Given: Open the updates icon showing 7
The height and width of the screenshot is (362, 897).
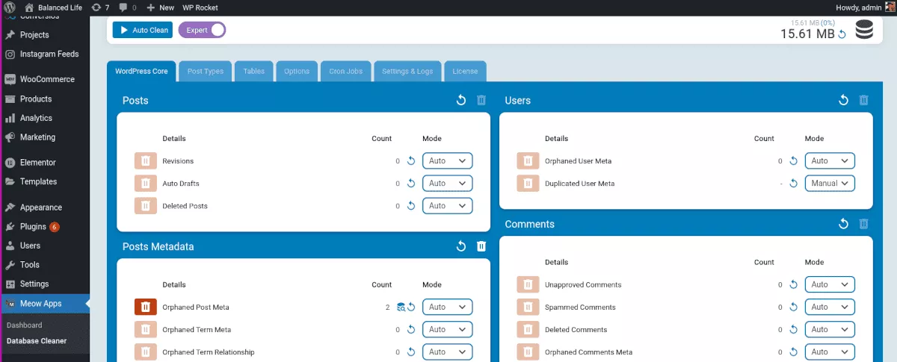Looking at the screenshot, I should click(101, 7).
